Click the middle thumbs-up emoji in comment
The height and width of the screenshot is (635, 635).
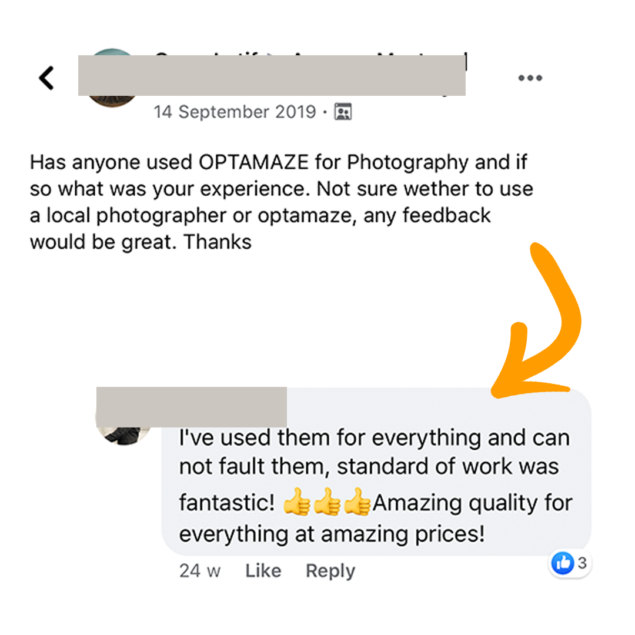coord(327,502)
